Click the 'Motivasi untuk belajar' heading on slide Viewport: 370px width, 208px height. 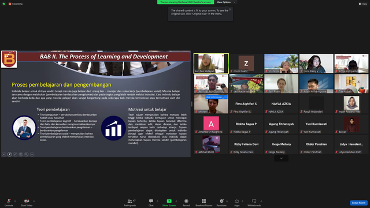coord(147,109)
